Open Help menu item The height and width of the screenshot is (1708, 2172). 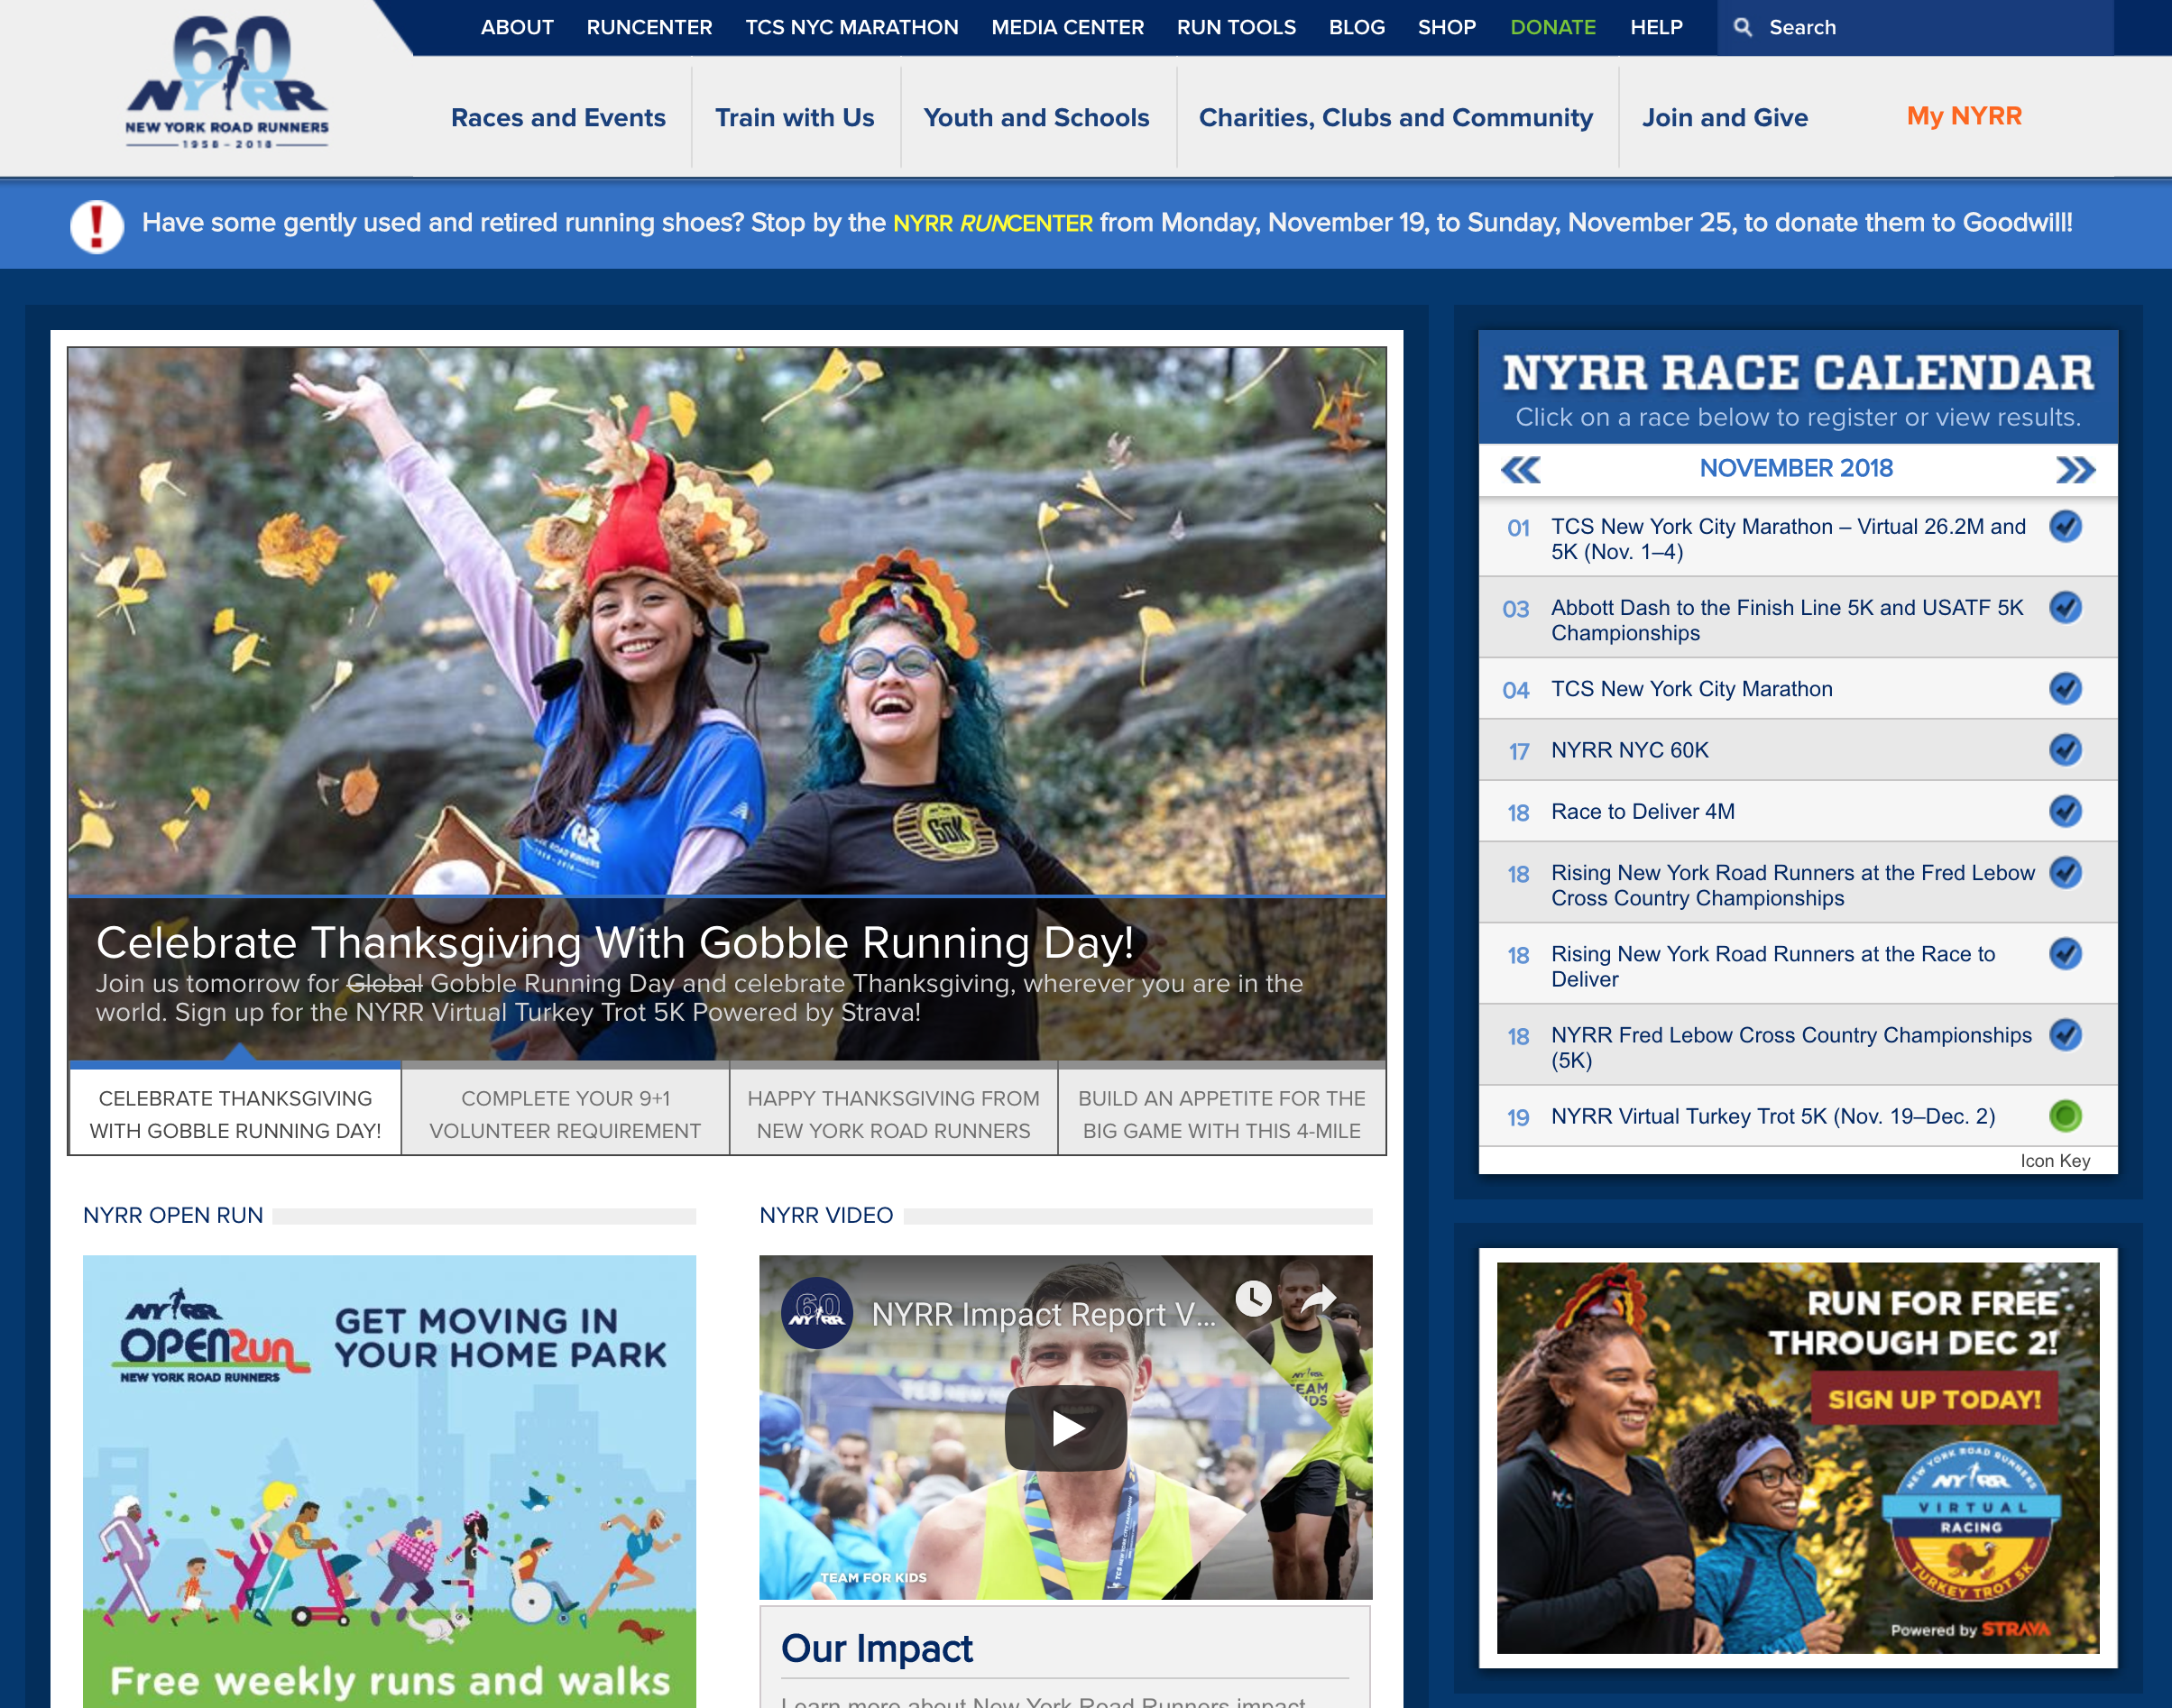1656,27
